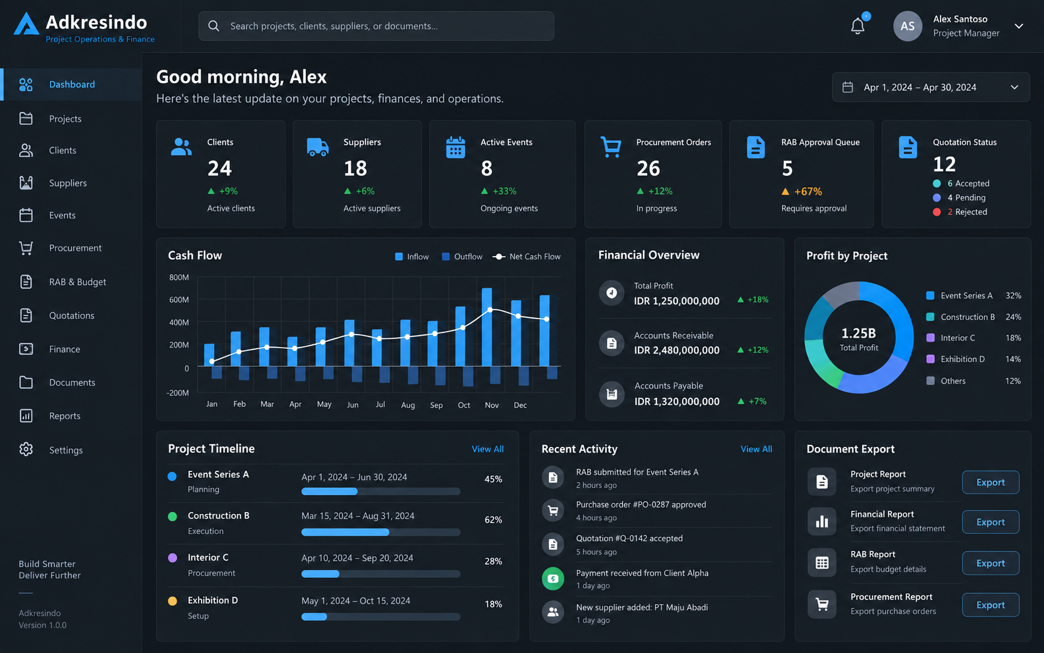Export the Project Report

[x=991, y=483]
